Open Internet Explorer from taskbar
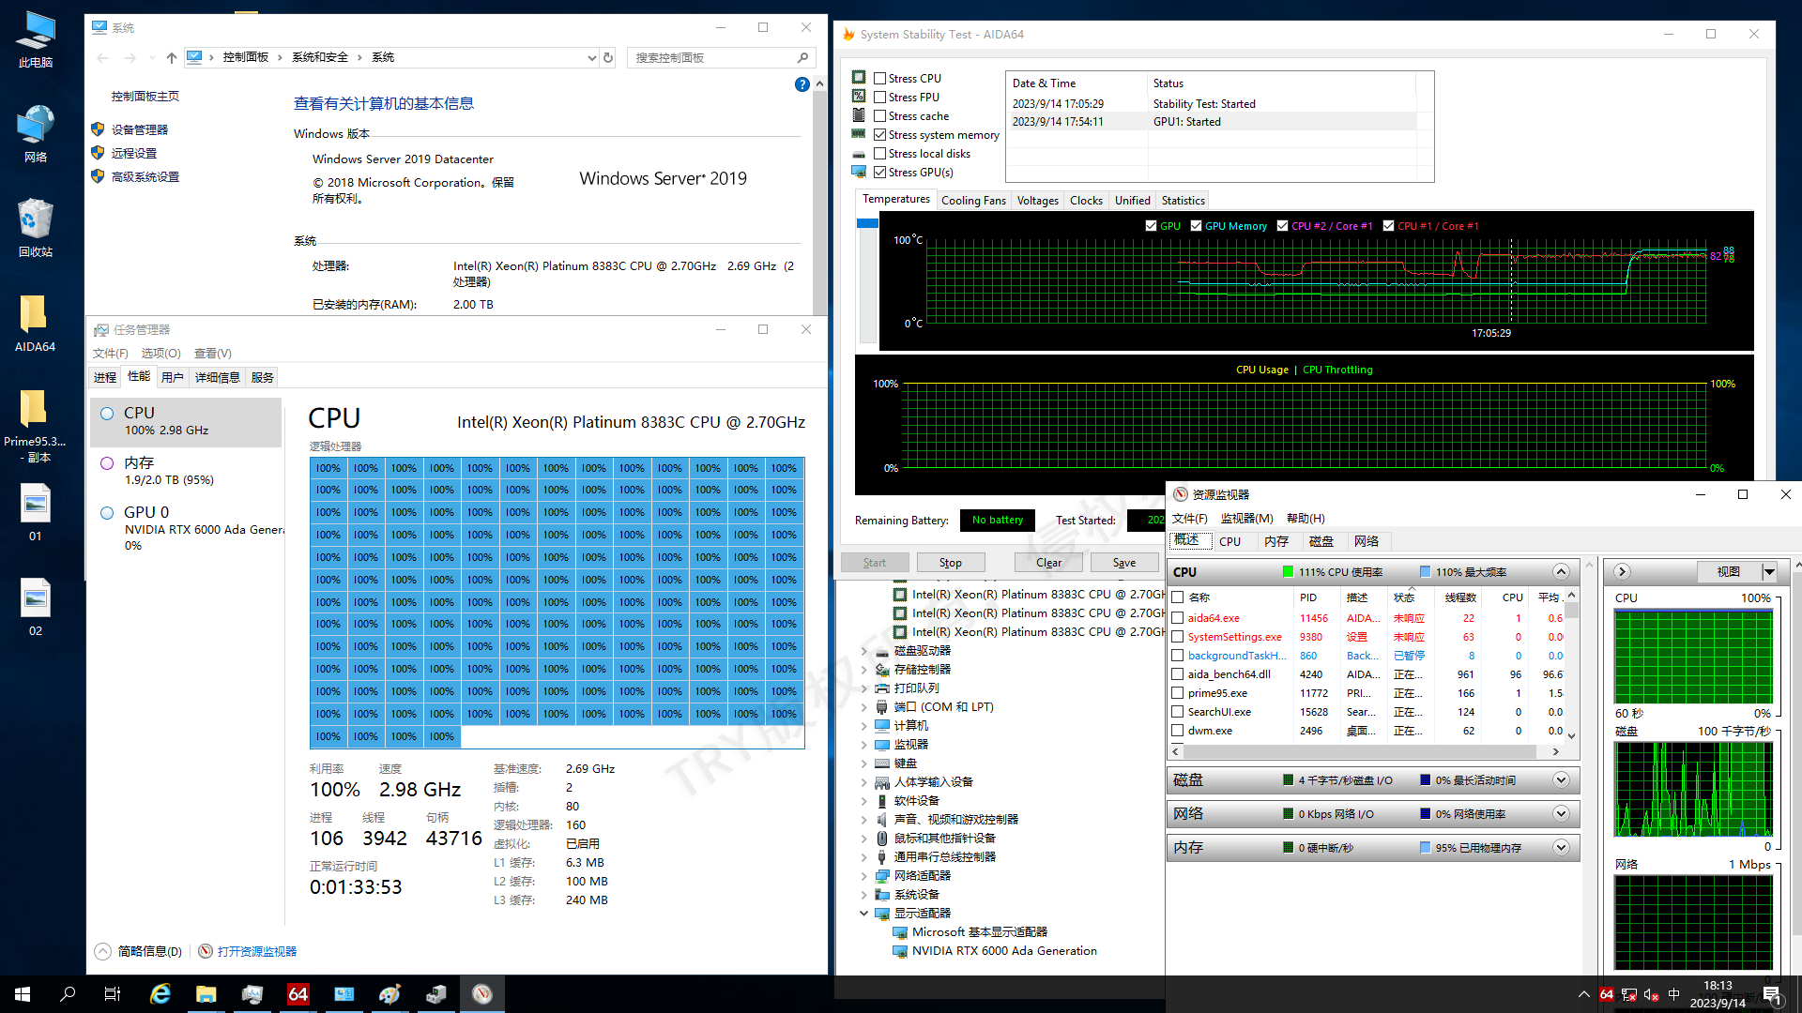Viewport: 1802px width, 1013px height. pos(160,994)
